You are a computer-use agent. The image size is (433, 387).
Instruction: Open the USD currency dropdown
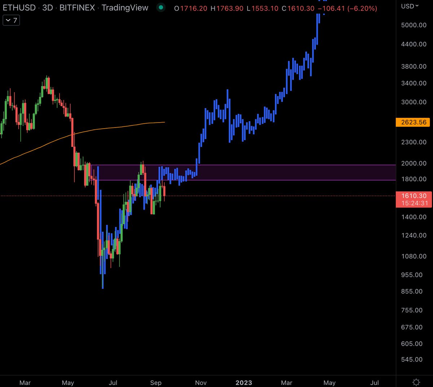pyautogui.click(x=410, y=6)
